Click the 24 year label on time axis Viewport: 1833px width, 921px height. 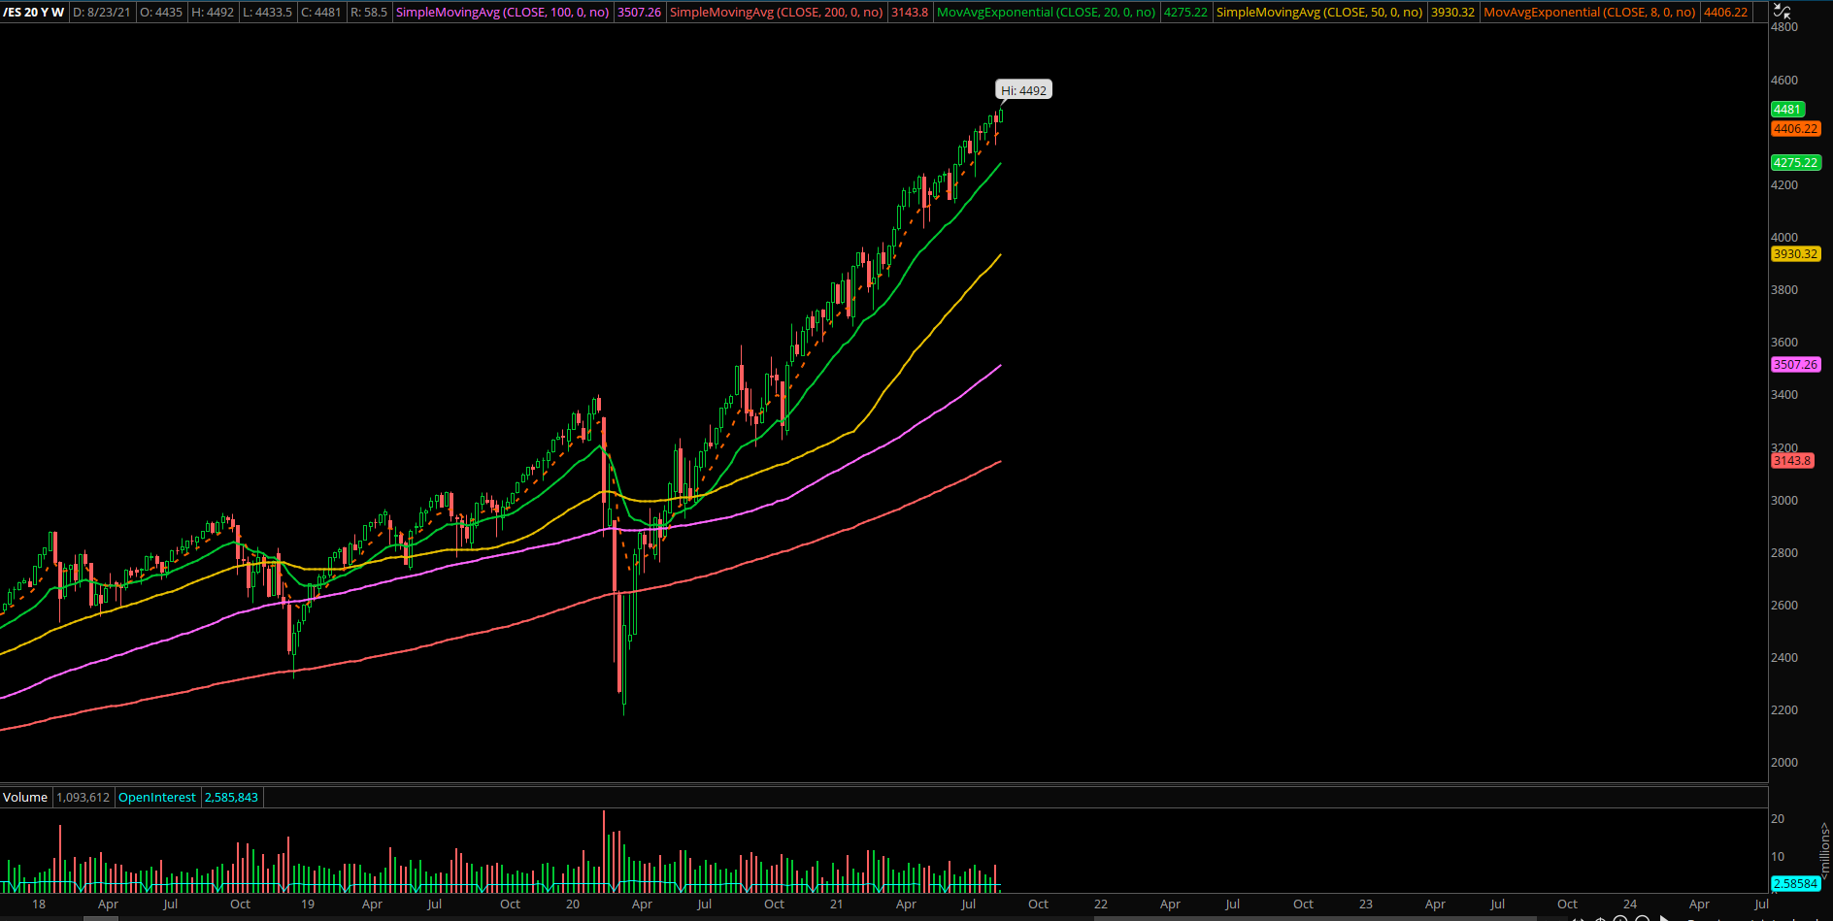tap(1630, 905)
